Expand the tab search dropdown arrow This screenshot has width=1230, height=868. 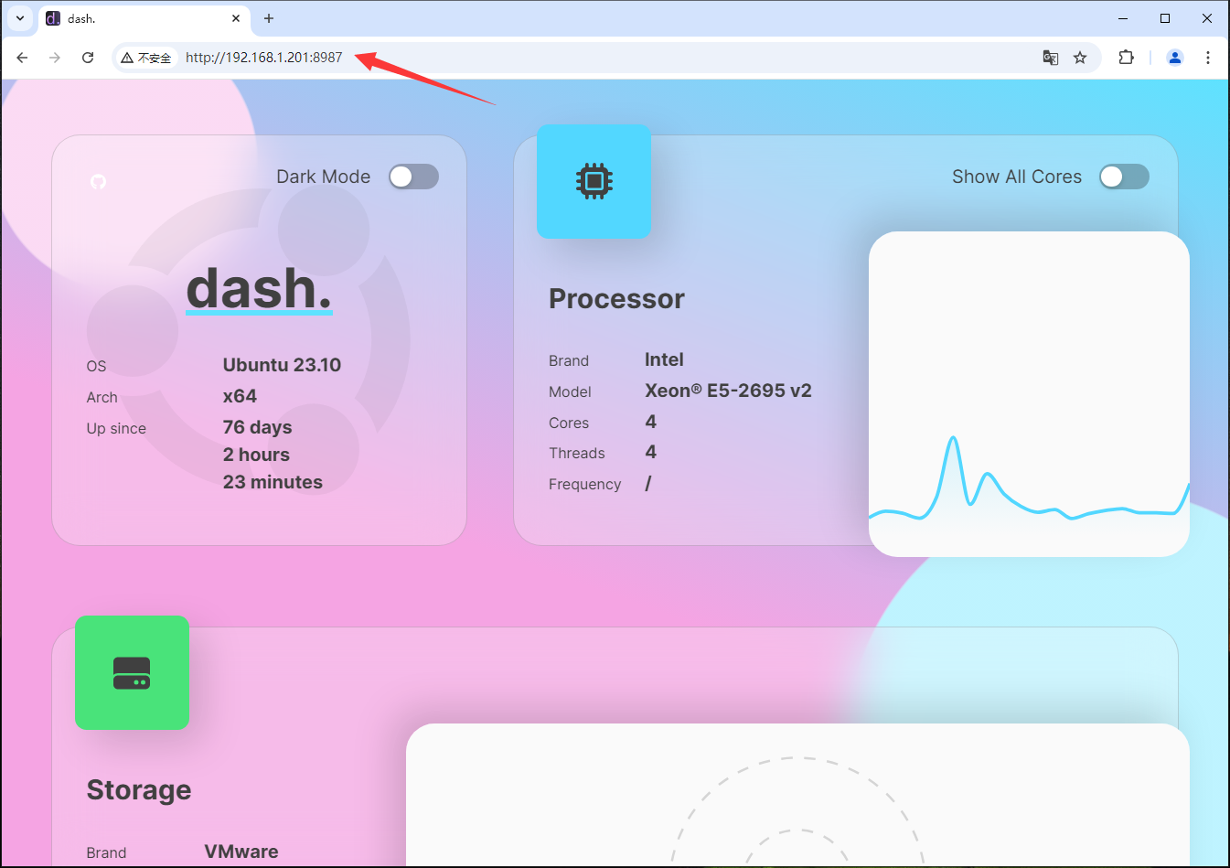click(19, 18)
